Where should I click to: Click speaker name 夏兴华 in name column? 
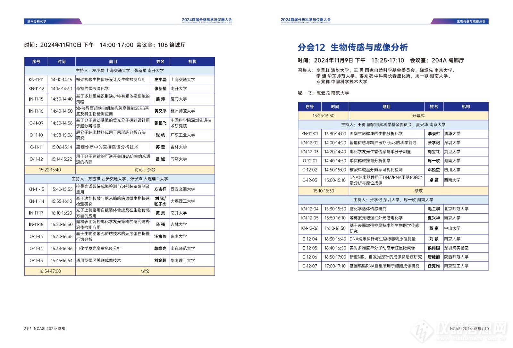434,218
